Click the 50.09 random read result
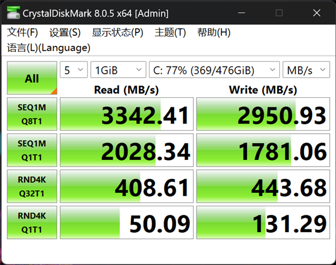 coord(127,223)
